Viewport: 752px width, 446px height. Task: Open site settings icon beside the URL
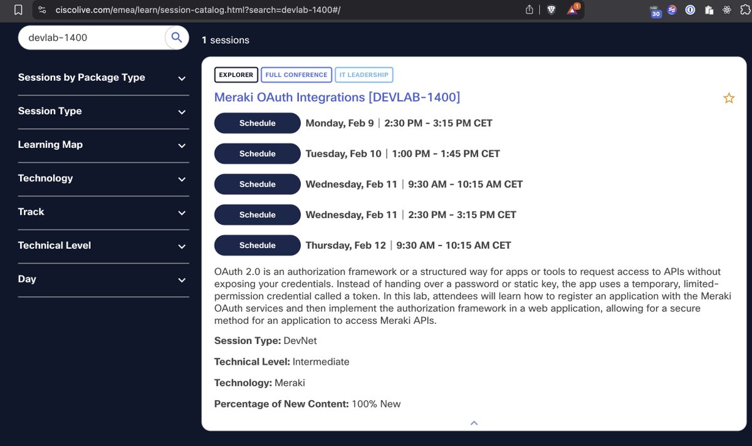(42, 9)
